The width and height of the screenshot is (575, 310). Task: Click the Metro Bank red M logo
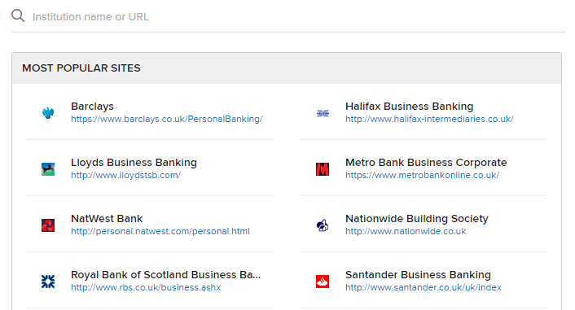point(323,169)
